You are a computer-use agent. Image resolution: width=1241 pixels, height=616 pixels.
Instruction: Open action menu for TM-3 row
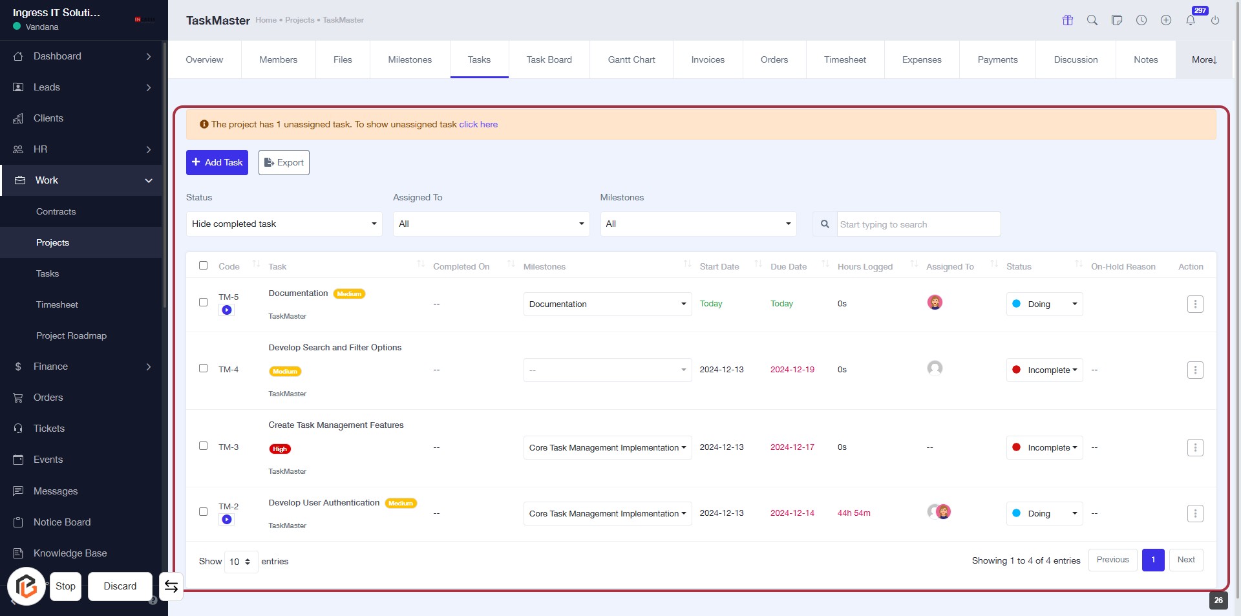1195,447
